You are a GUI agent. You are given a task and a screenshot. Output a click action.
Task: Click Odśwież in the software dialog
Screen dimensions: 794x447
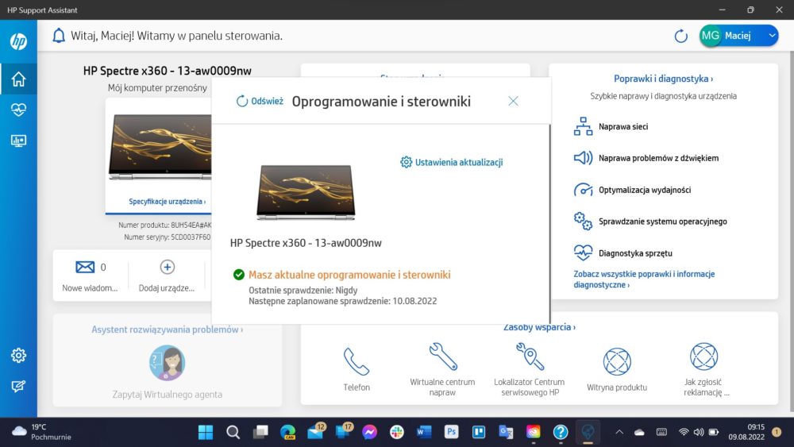click(x=260, y=102)
